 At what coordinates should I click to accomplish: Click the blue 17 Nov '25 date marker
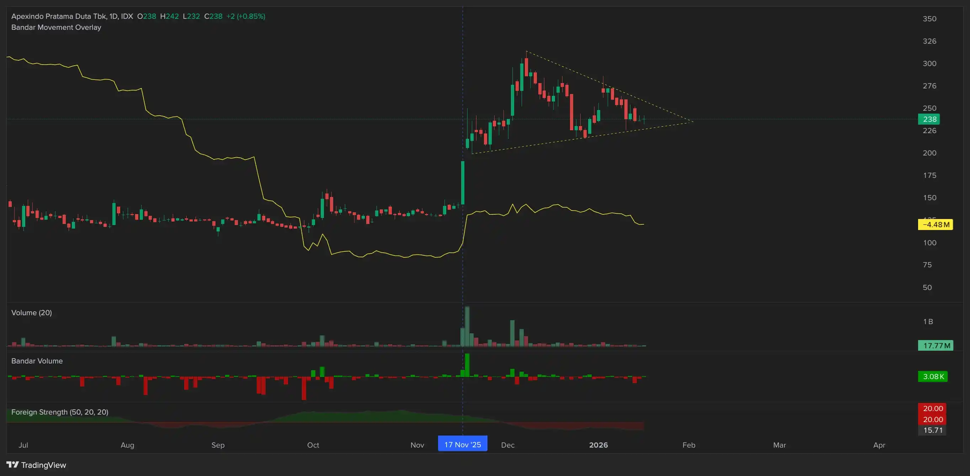click(462, 444)
